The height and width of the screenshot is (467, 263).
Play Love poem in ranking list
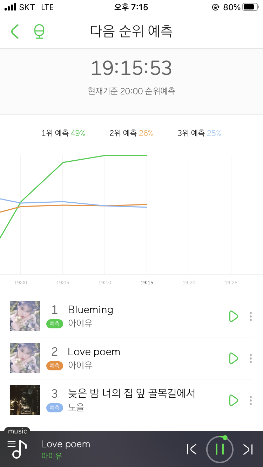coord(233,358)
